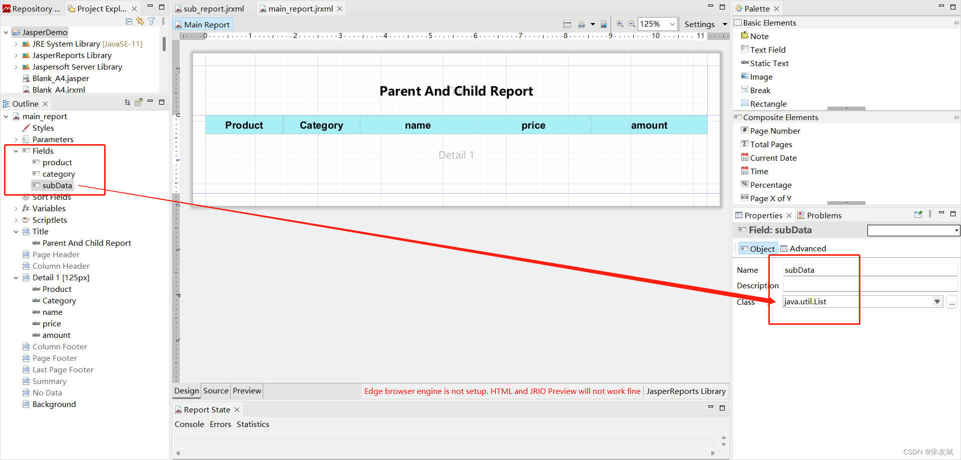Screen dimensions: 961x460
Task: Expand the Variables node in Outline
Action: tap(16, 208)
